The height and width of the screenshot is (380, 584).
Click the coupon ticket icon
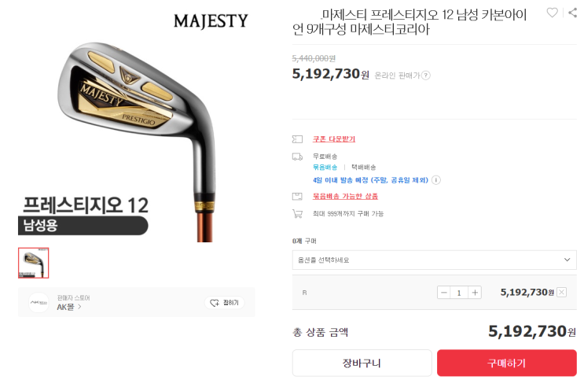pyautogui.click(x=297, y=139)
